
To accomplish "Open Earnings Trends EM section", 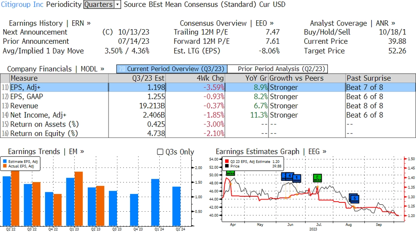I will [46, 151].
